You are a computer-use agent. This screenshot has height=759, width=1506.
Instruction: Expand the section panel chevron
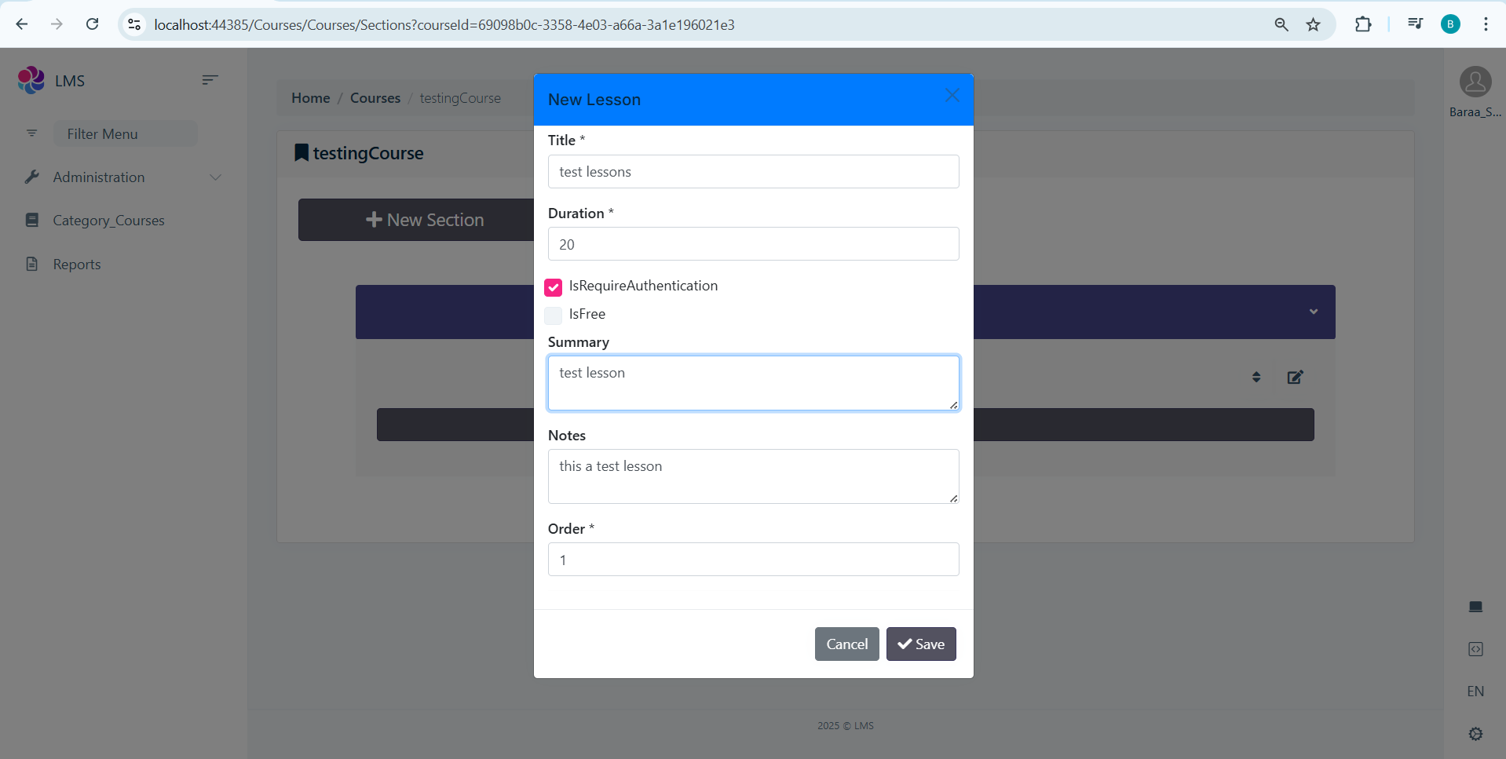tap(1313, 312)
